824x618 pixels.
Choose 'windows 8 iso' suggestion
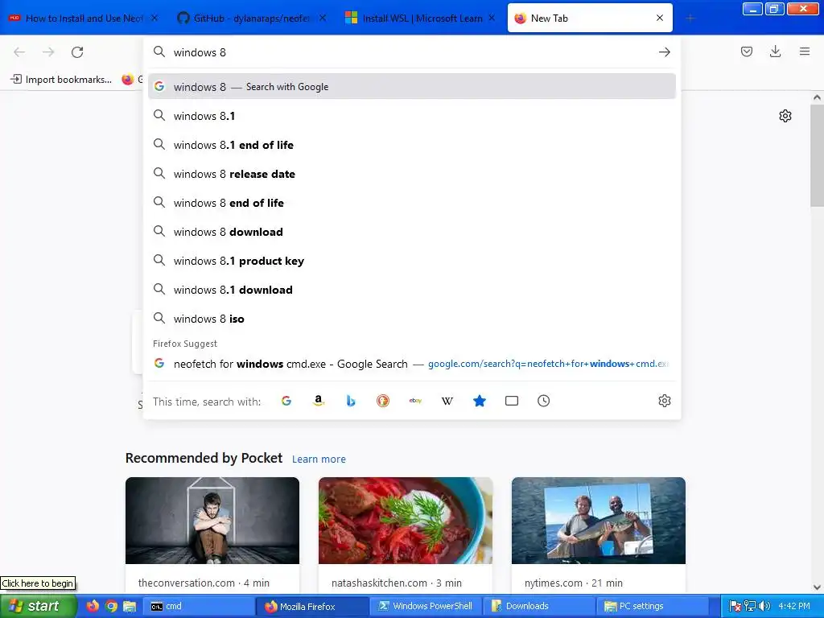(411, 319)
